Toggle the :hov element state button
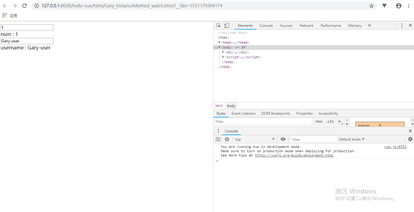The width and height of the screenshot is (414, 212). point(319,121)
